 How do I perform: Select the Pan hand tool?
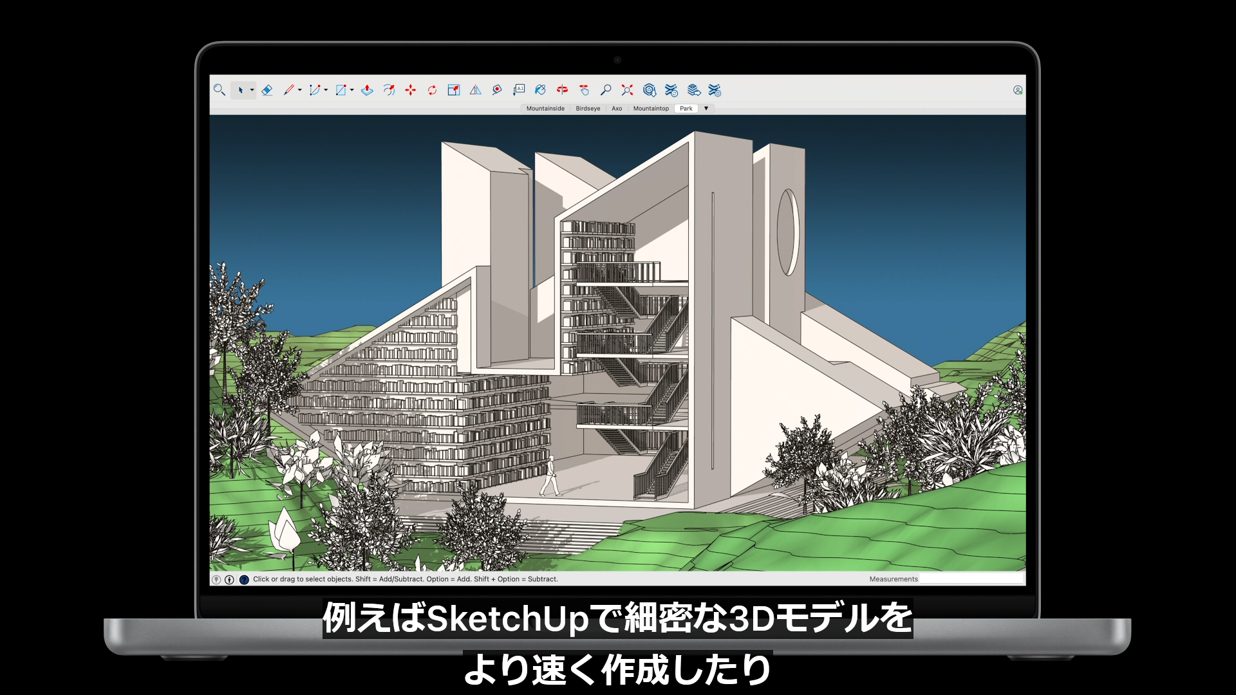[x=584, y=90]
